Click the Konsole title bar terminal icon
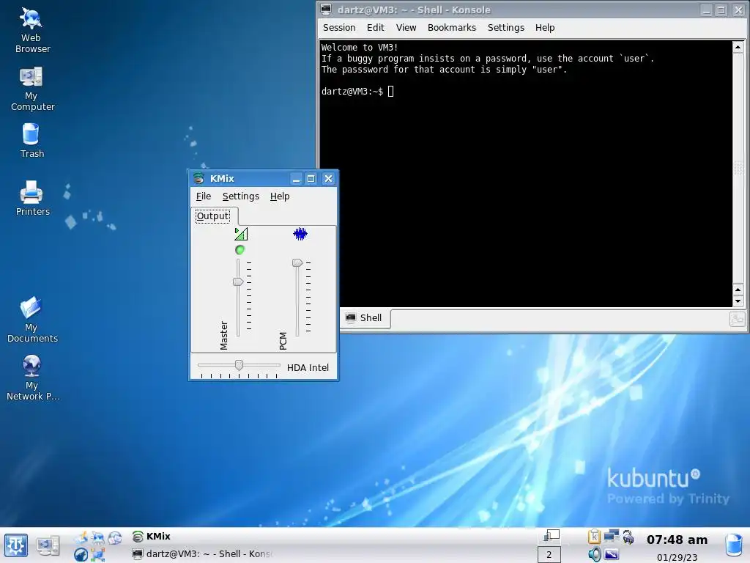This screenshot has height=563, width=750. coord(326,10)
